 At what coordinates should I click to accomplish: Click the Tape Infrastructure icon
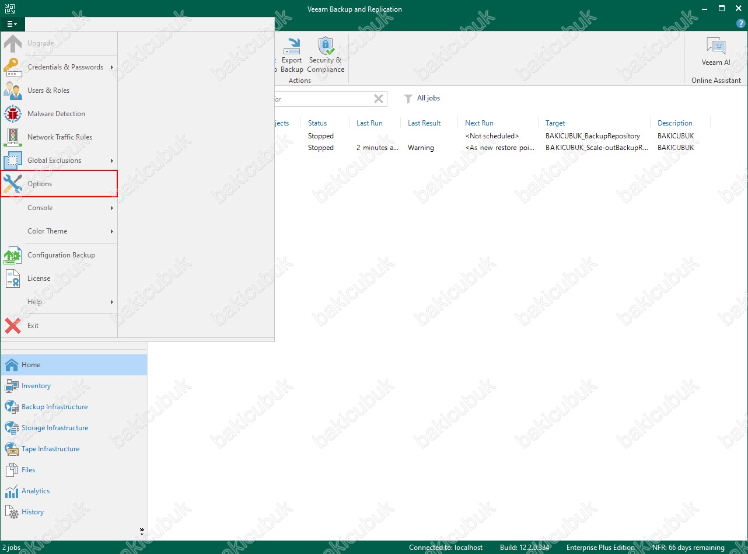point(12,449)
